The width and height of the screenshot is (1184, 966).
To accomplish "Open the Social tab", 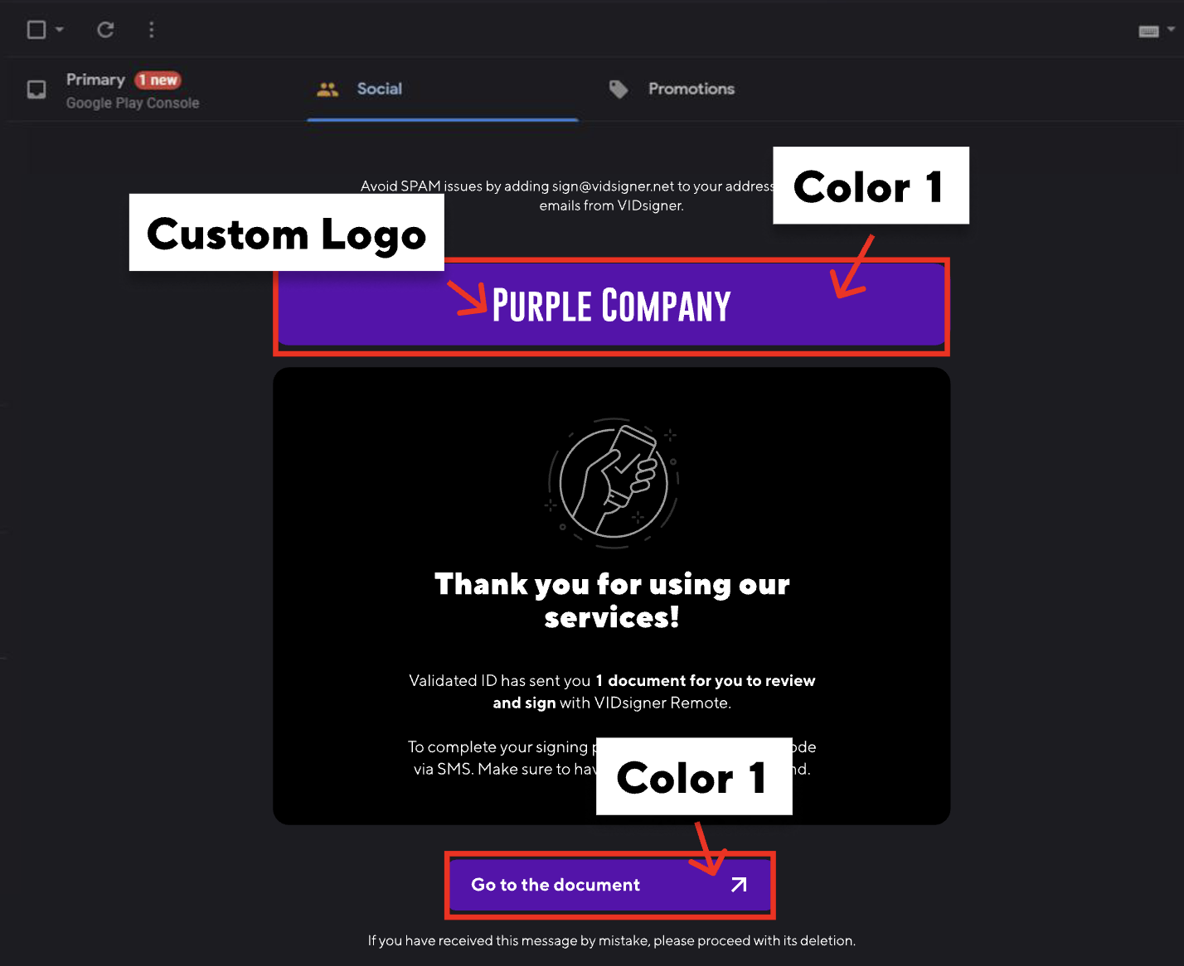I will [x=443, y=89].
